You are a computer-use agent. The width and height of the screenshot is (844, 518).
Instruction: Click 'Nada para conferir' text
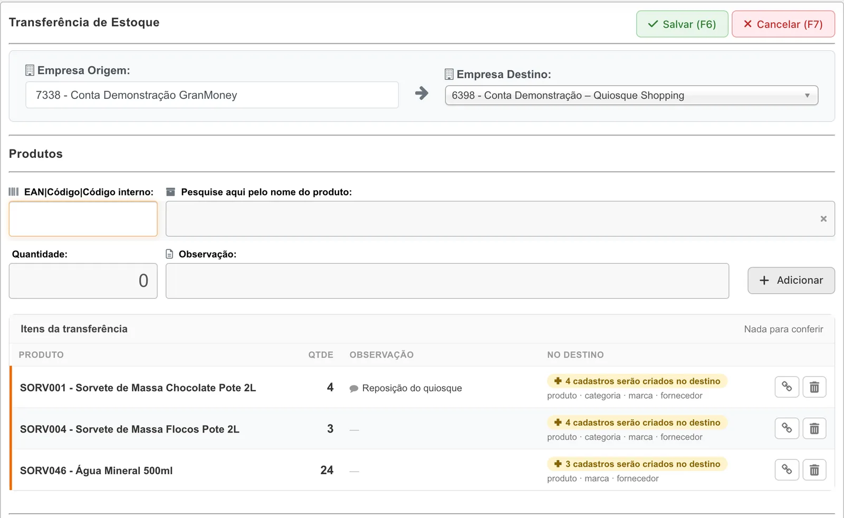[x=783, y=329]
